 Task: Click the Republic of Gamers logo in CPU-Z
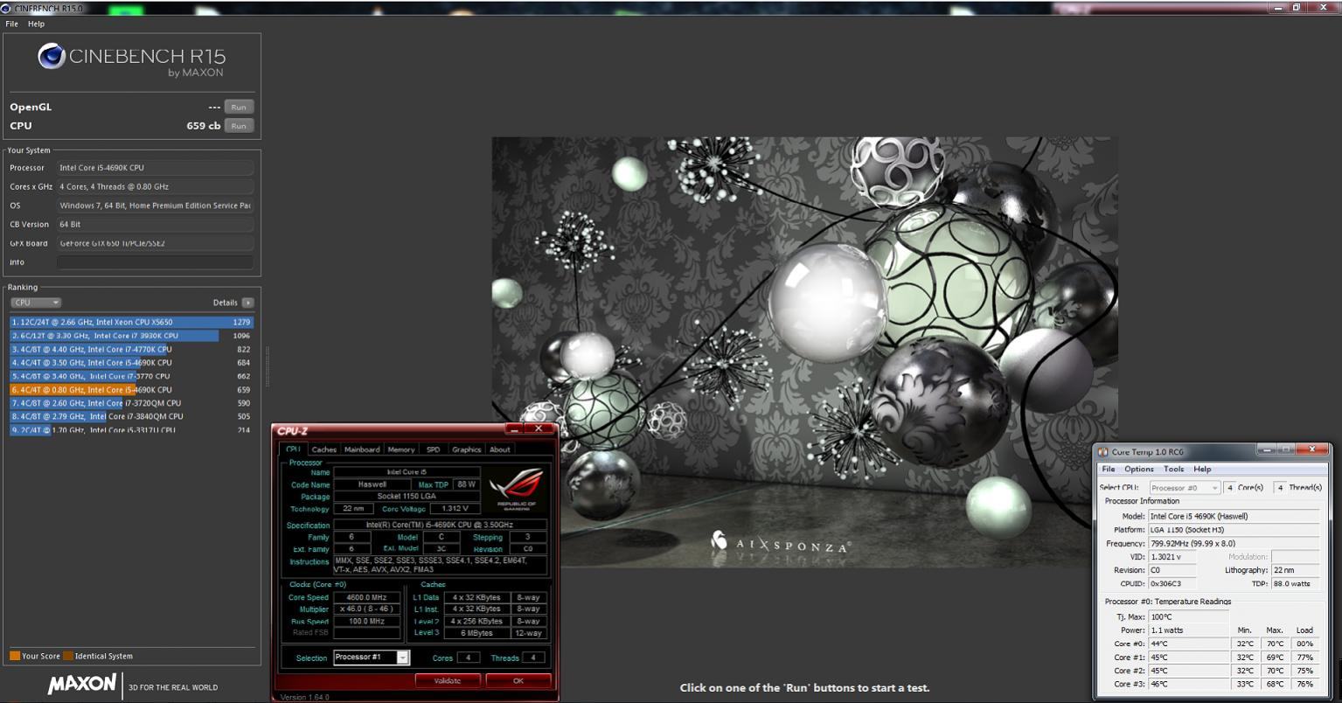[x=517, y=490]
